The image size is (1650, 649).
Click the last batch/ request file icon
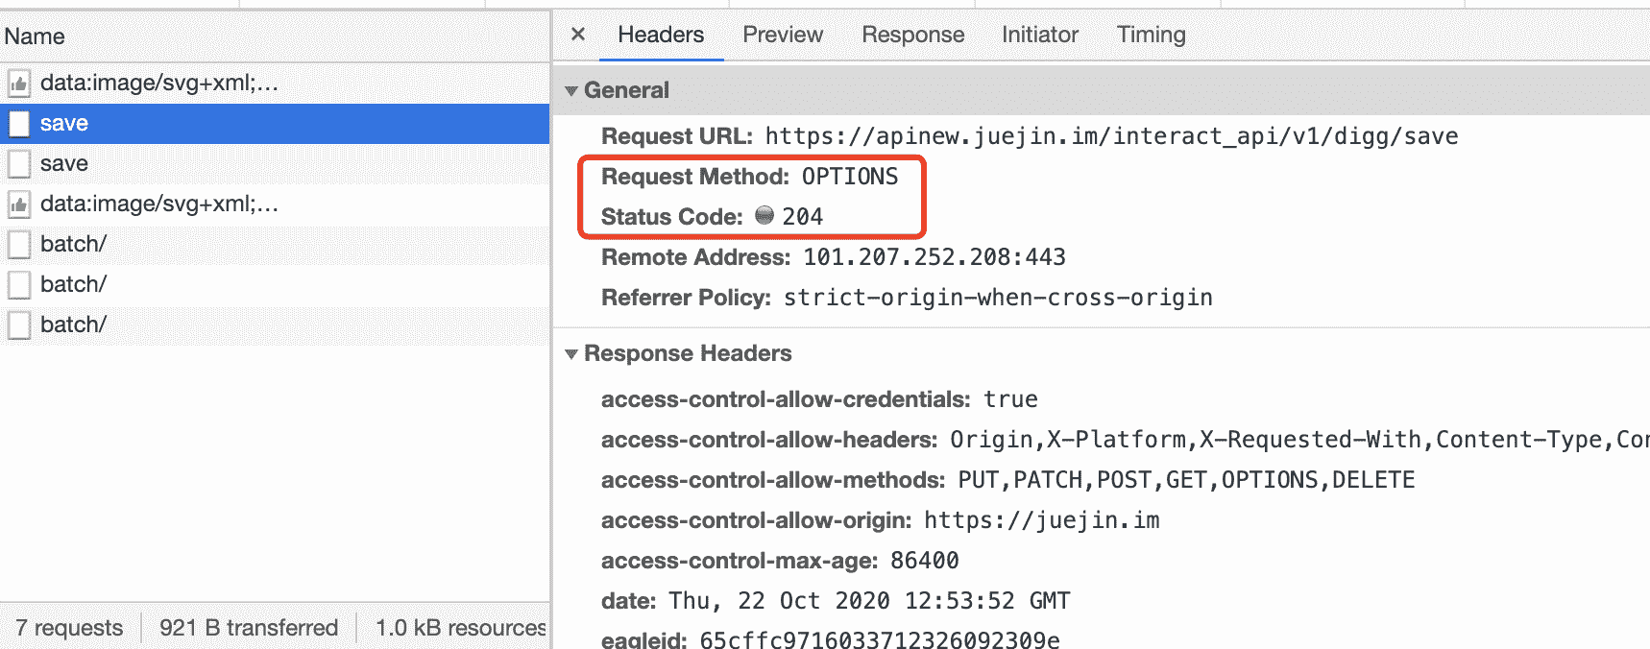point(19,325)
